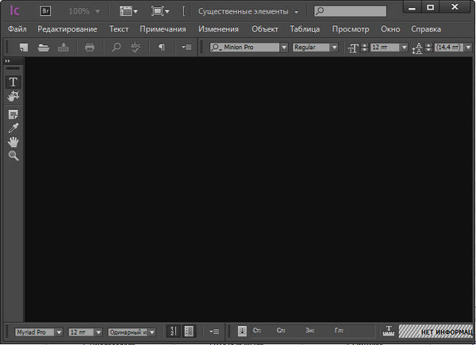Open the Таблица menu

[x=305, y=28]
